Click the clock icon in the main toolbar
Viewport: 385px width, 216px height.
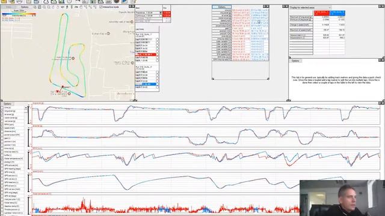[x=69, y=1]
